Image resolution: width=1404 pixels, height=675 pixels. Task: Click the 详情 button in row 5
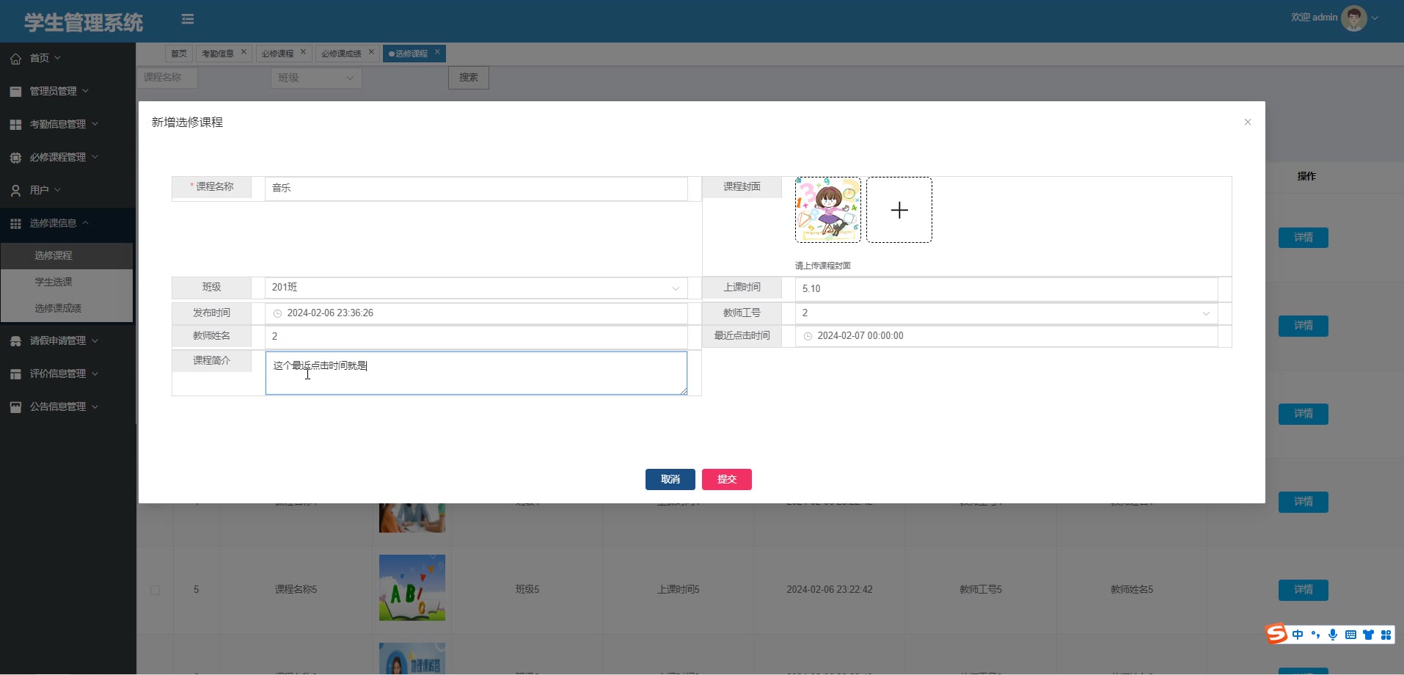pyautogui.click(x=1304, y=590)
